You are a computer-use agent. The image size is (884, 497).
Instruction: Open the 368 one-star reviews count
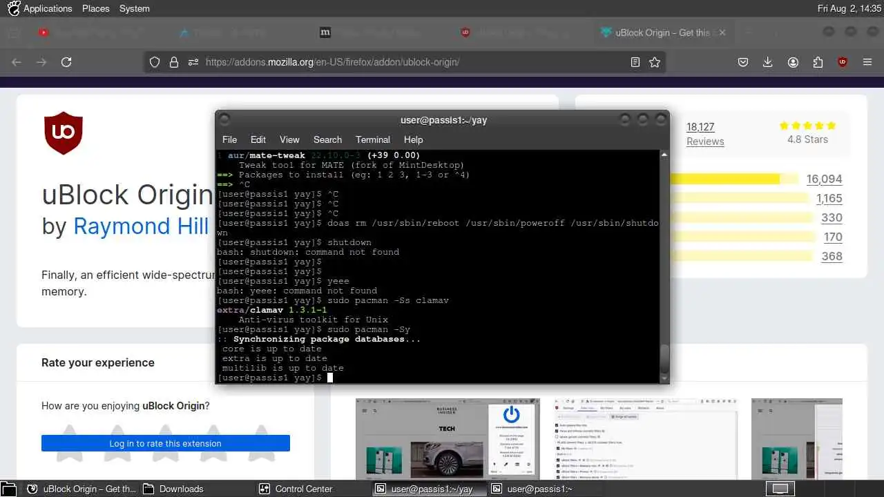832,256
